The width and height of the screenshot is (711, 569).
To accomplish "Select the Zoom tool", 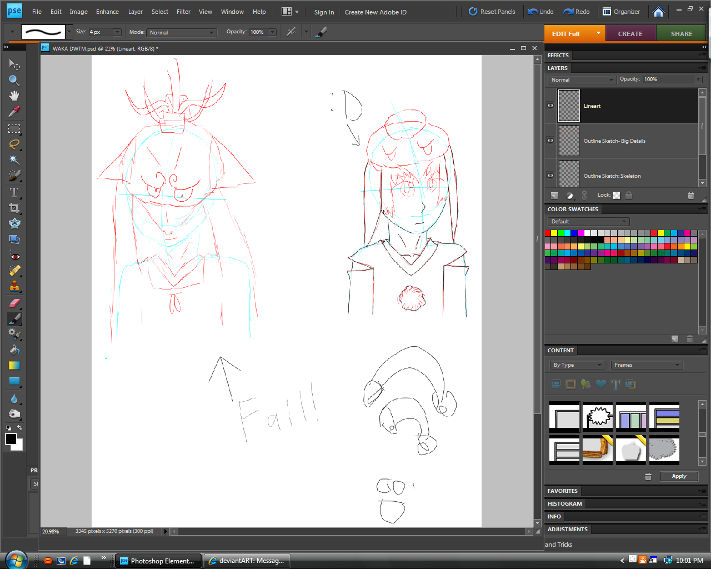I will pos(14,81).
